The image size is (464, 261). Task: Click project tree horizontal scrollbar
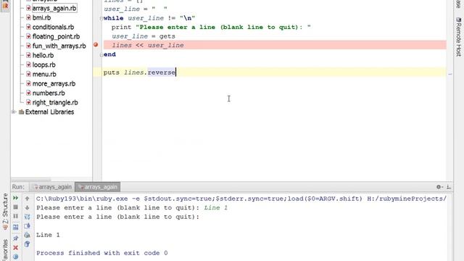31,180
